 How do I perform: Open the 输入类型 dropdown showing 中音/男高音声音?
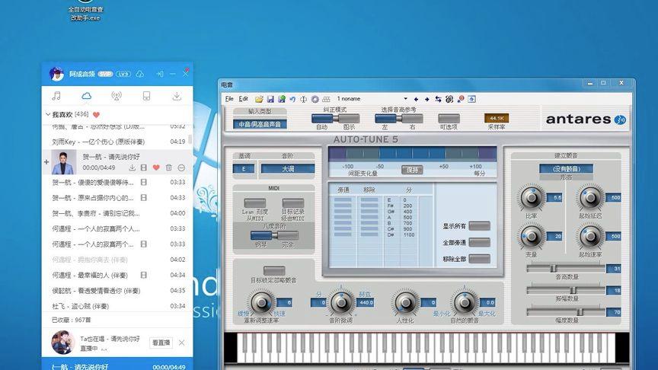[x=260, y=124]
